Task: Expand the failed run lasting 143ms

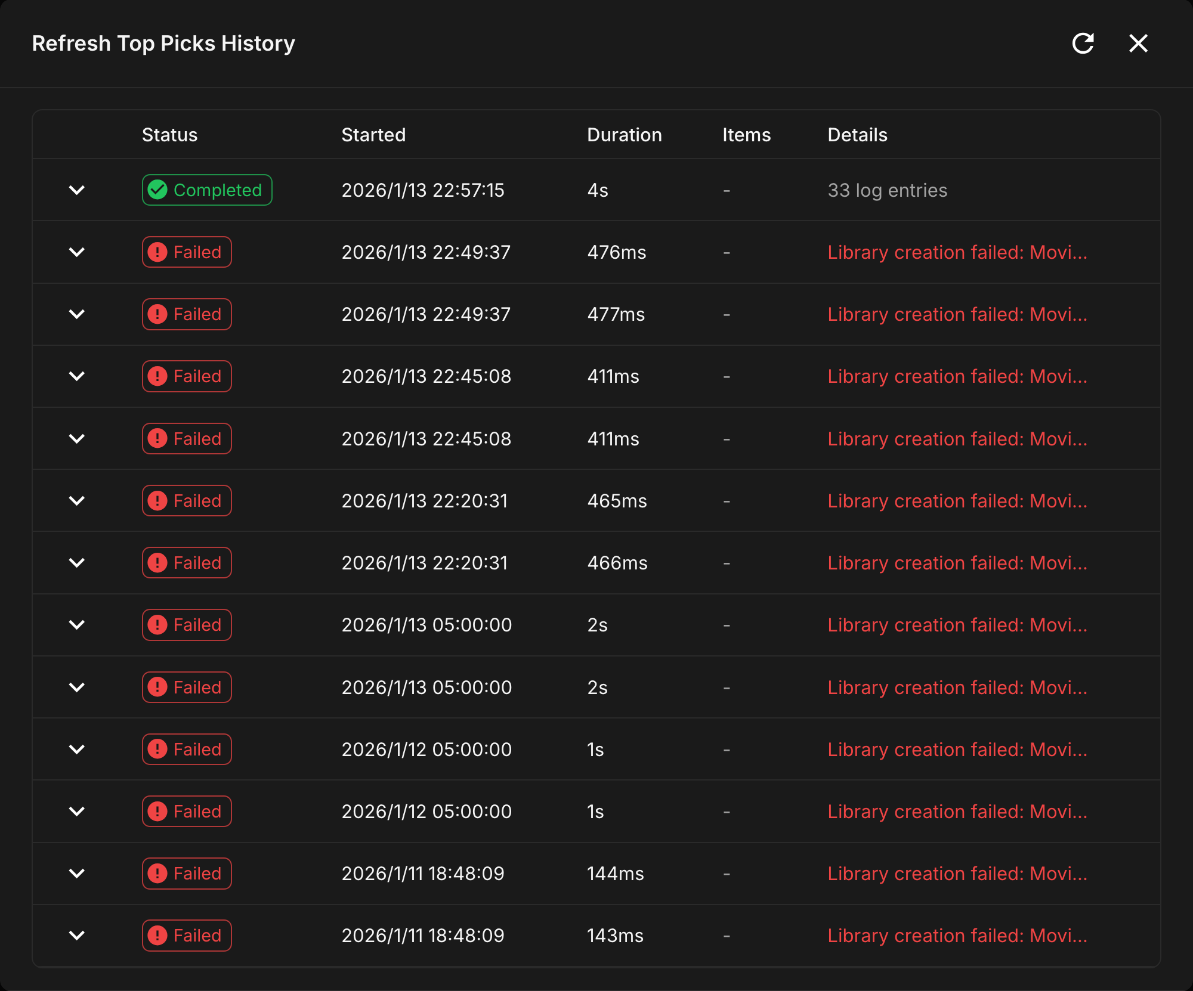Action: [77, 936]
